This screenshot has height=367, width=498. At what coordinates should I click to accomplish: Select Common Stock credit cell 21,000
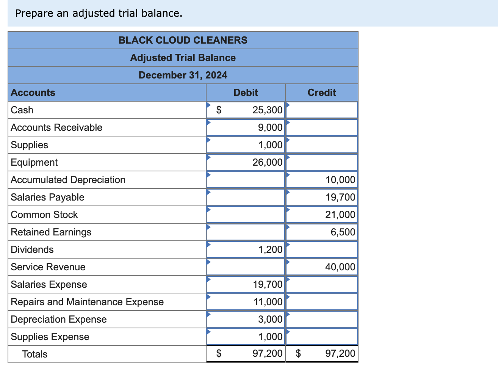[321, 215]
